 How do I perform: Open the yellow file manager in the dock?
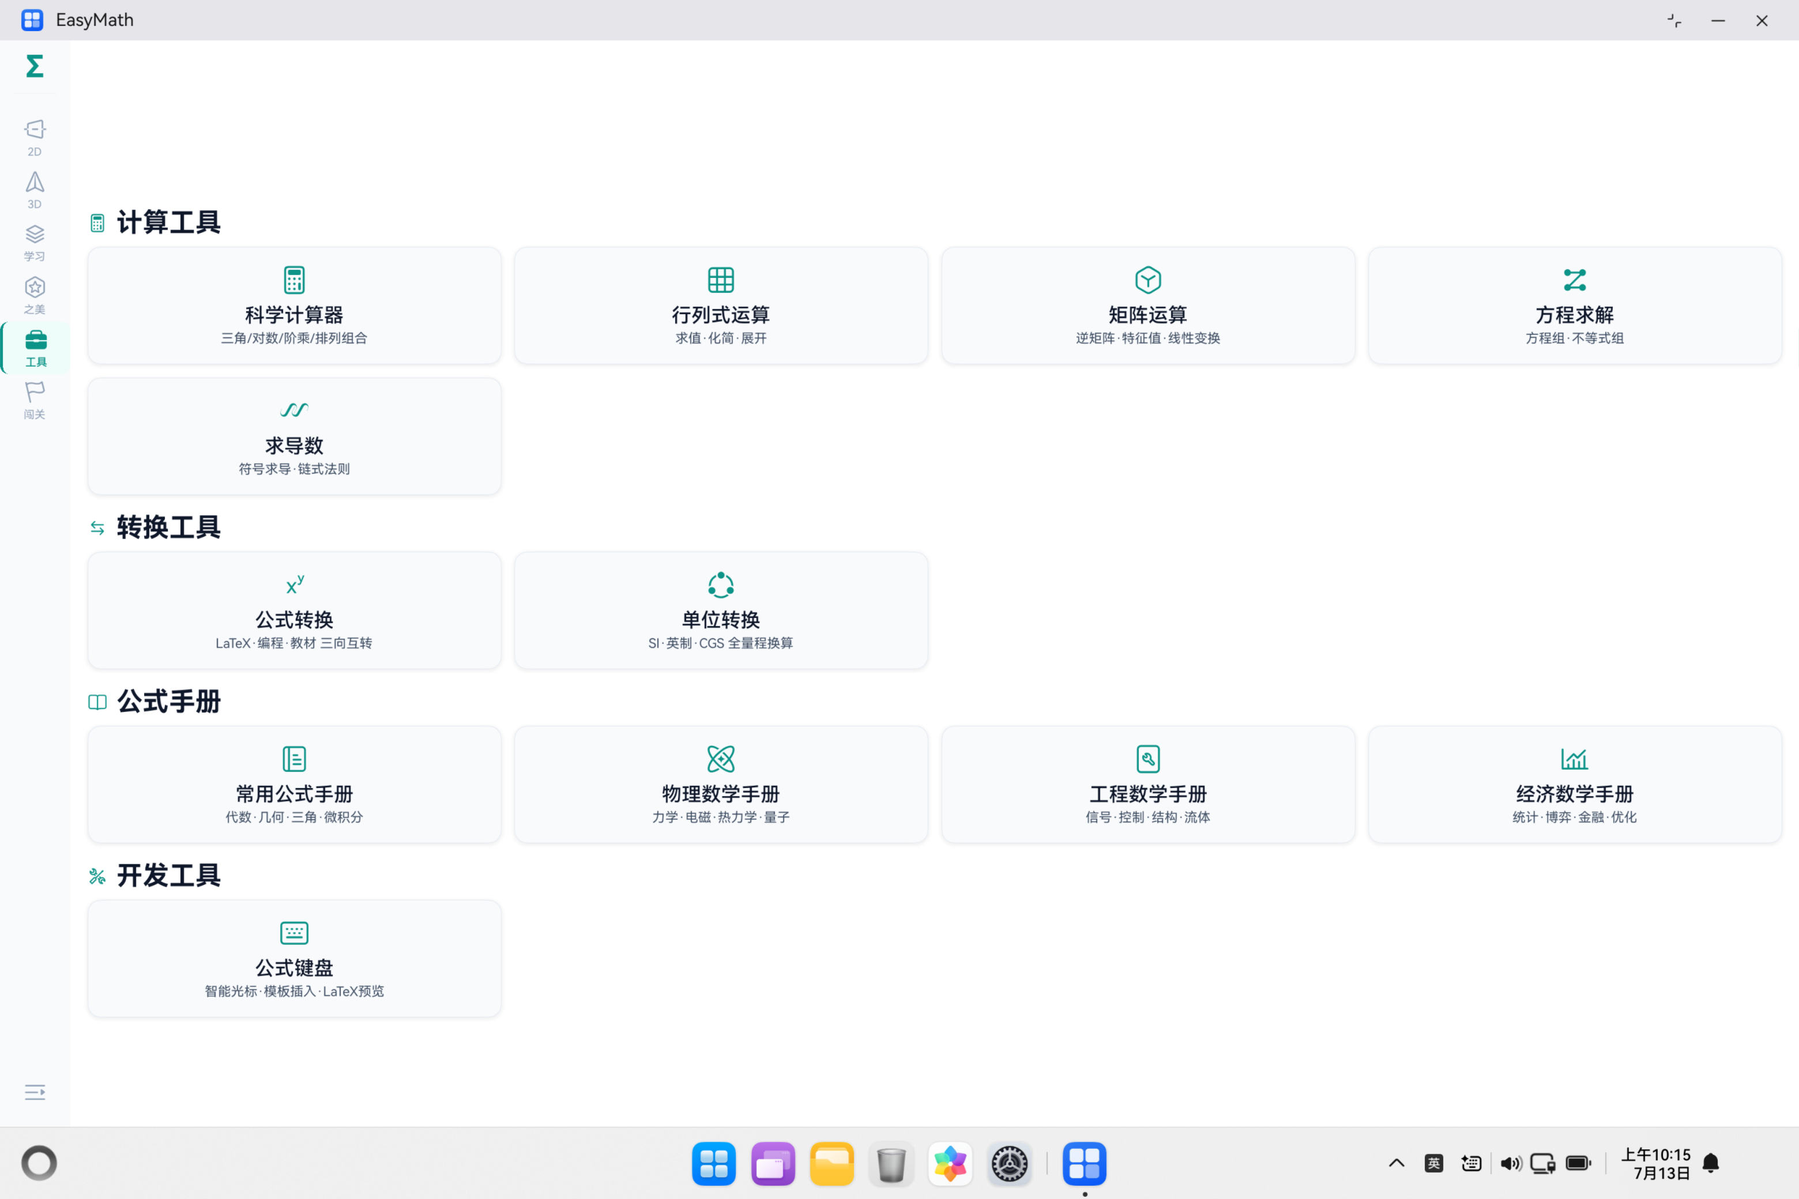[x=831, y=1164]
